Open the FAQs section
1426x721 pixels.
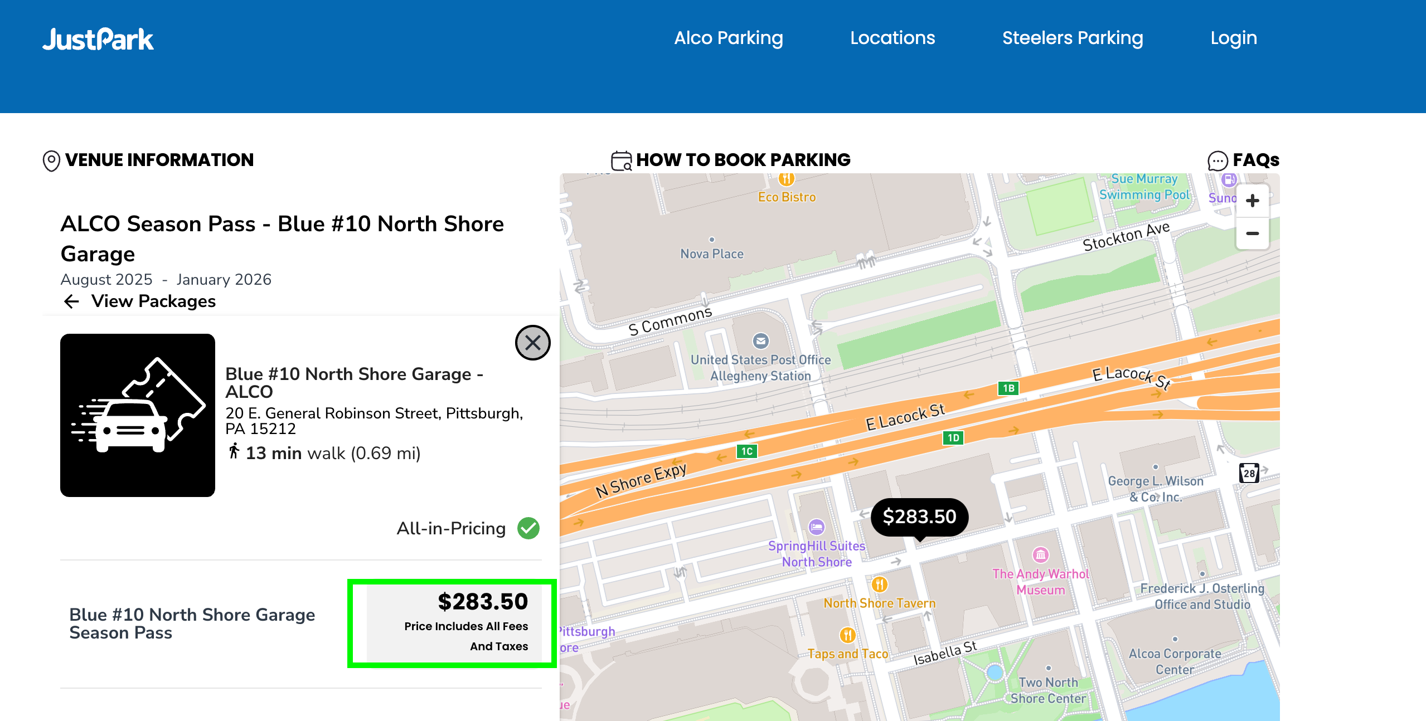click(x=1243, y=160)
